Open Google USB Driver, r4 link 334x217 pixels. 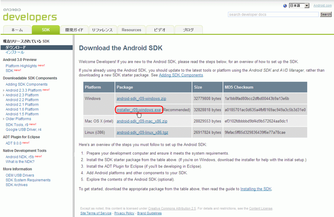(x=23, y=130)
